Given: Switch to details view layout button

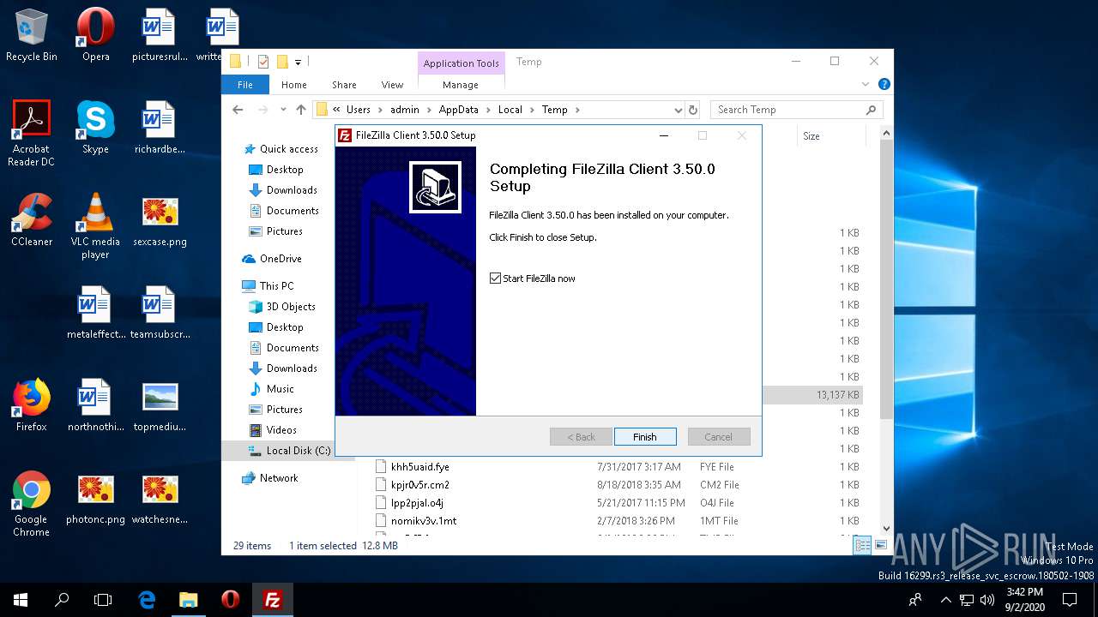Looking at the screenshot, I should [x=862, y=545].
